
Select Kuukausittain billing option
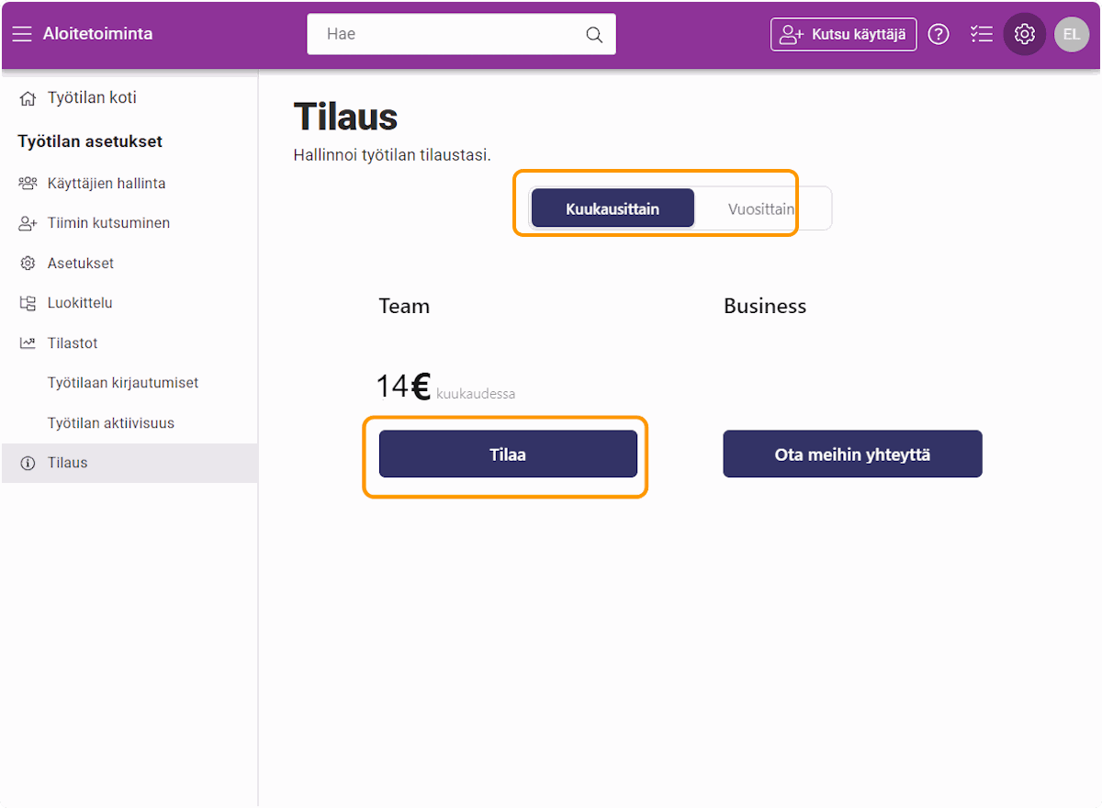point(613,208)
